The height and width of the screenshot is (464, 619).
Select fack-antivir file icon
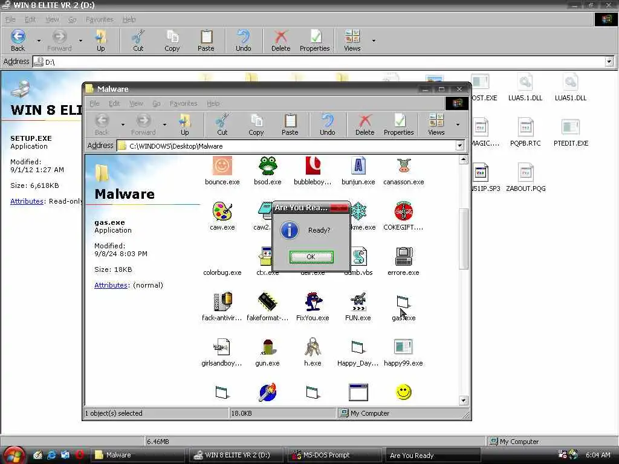222,302
